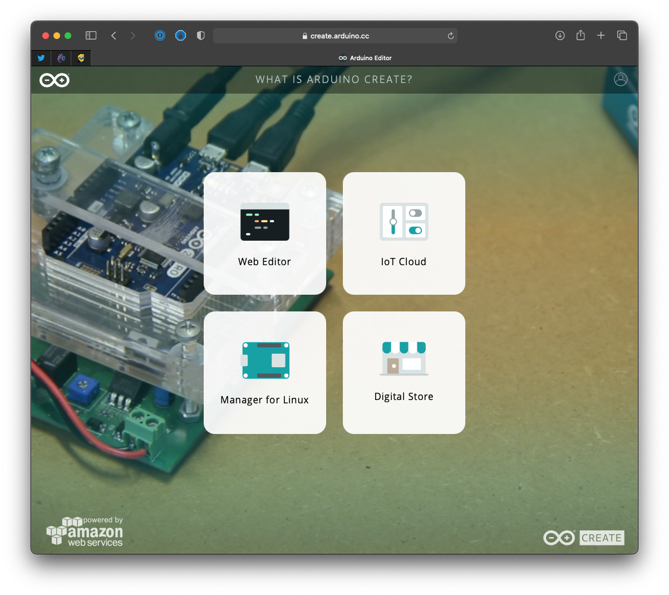This screenshot has height=595, width=669.
Task: Show the tab overview
Action: click(622, 36)
